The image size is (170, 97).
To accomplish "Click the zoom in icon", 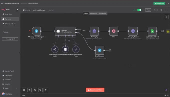I will [29, 90].
